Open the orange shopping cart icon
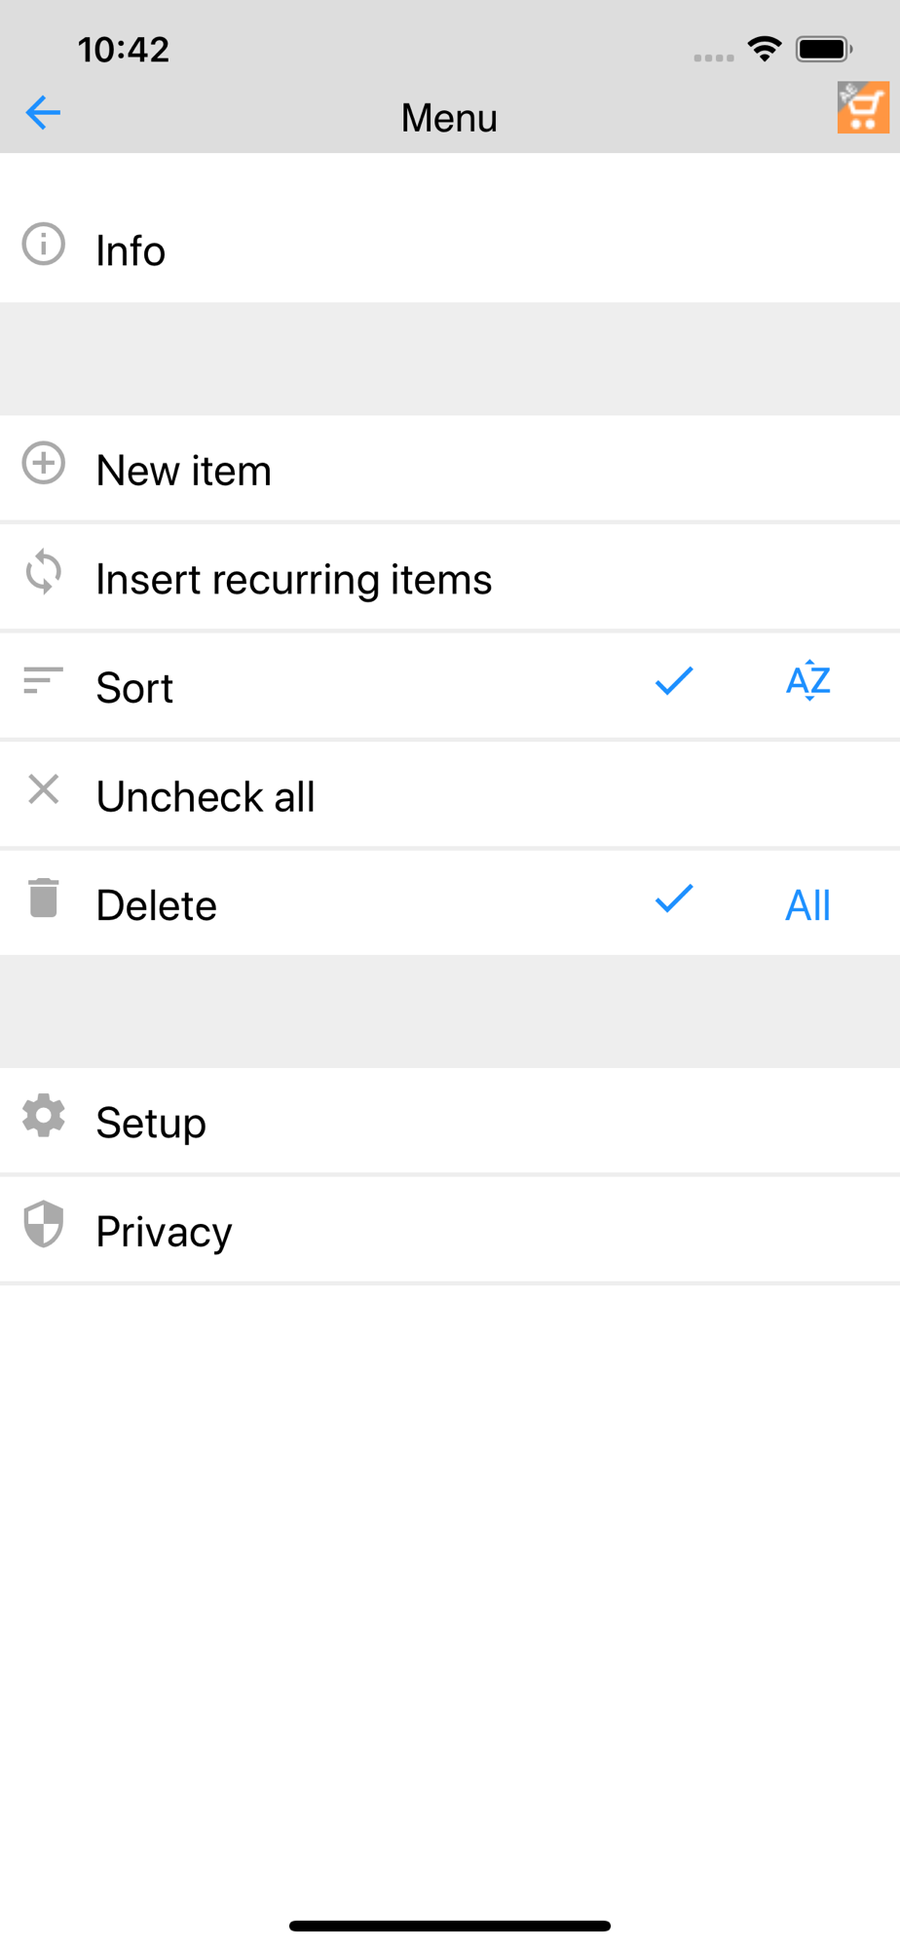Screen dimensions: 900x1949 (863, 107)
